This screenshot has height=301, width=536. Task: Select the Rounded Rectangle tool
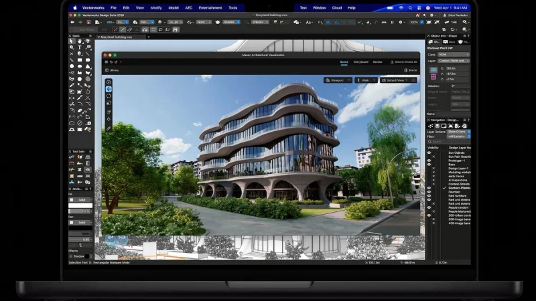pyautogui.click(x=88, y=60)
